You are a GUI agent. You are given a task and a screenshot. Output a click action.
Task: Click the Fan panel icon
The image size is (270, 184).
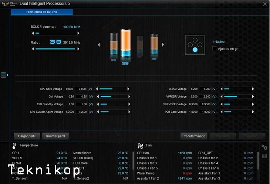click(140, 146)
